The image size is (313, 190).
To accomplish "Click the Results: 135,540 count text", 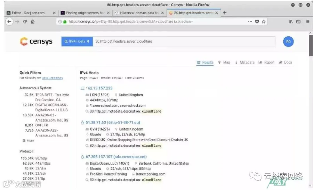I will pos(111,78).
